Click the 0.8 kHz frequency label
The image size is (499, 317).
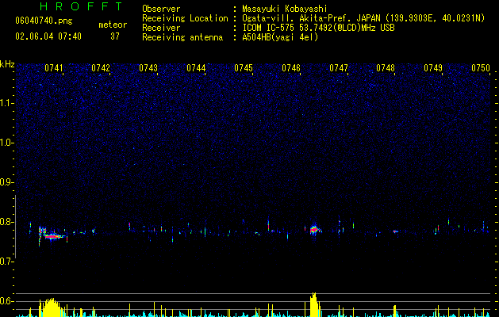(x=7, y=222)
